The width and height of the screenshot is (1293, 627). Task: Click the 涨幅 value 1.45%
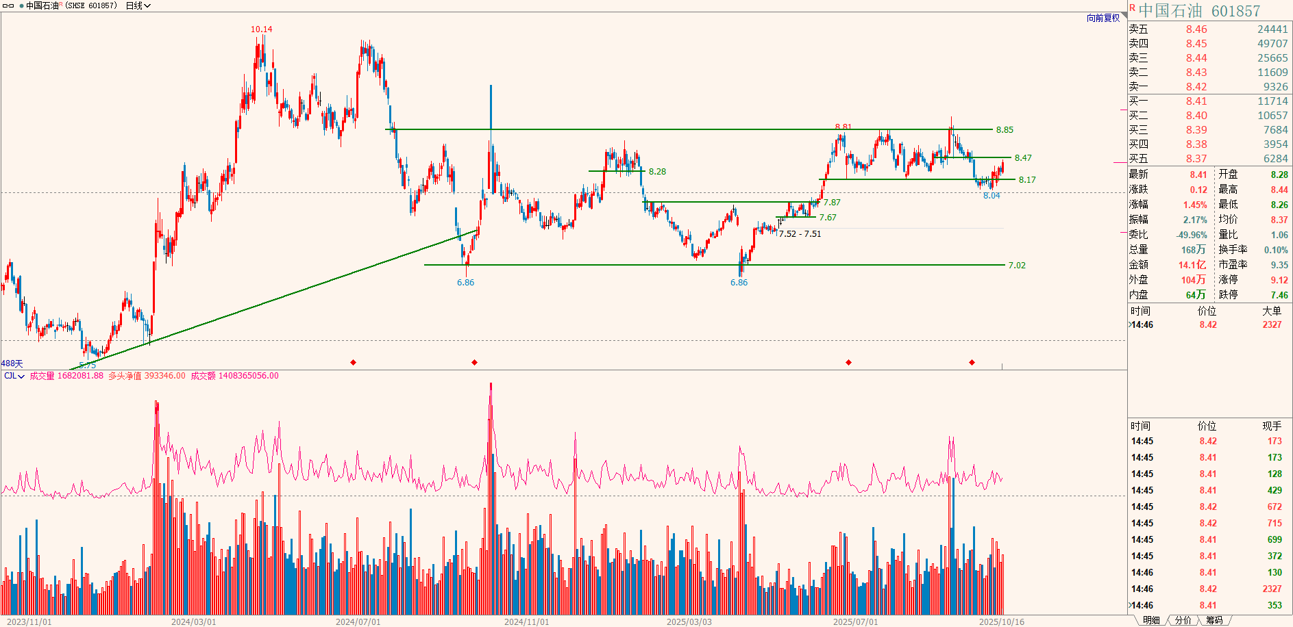tap(1195, 205)
